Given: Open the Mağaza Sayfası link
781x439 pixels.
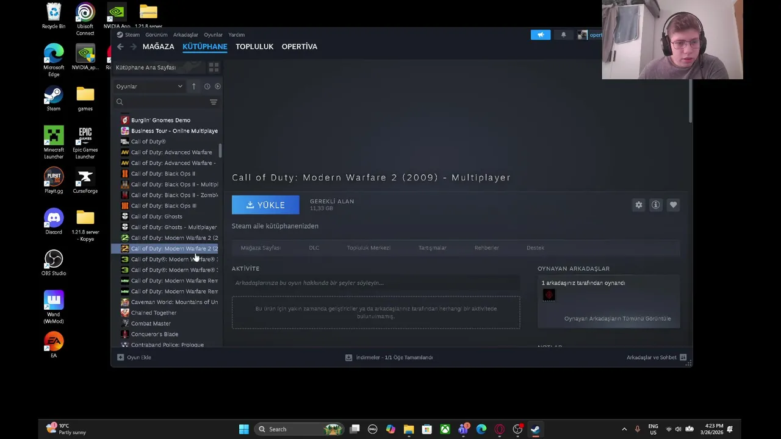Looking at the screenshot, I should tap(261, 248).
